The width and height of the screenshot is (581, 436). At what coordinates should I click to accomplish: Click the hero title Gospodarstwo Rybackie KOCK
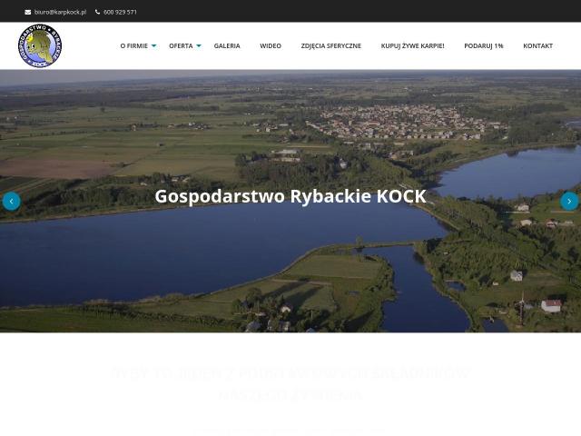click(x=290, y=196)
